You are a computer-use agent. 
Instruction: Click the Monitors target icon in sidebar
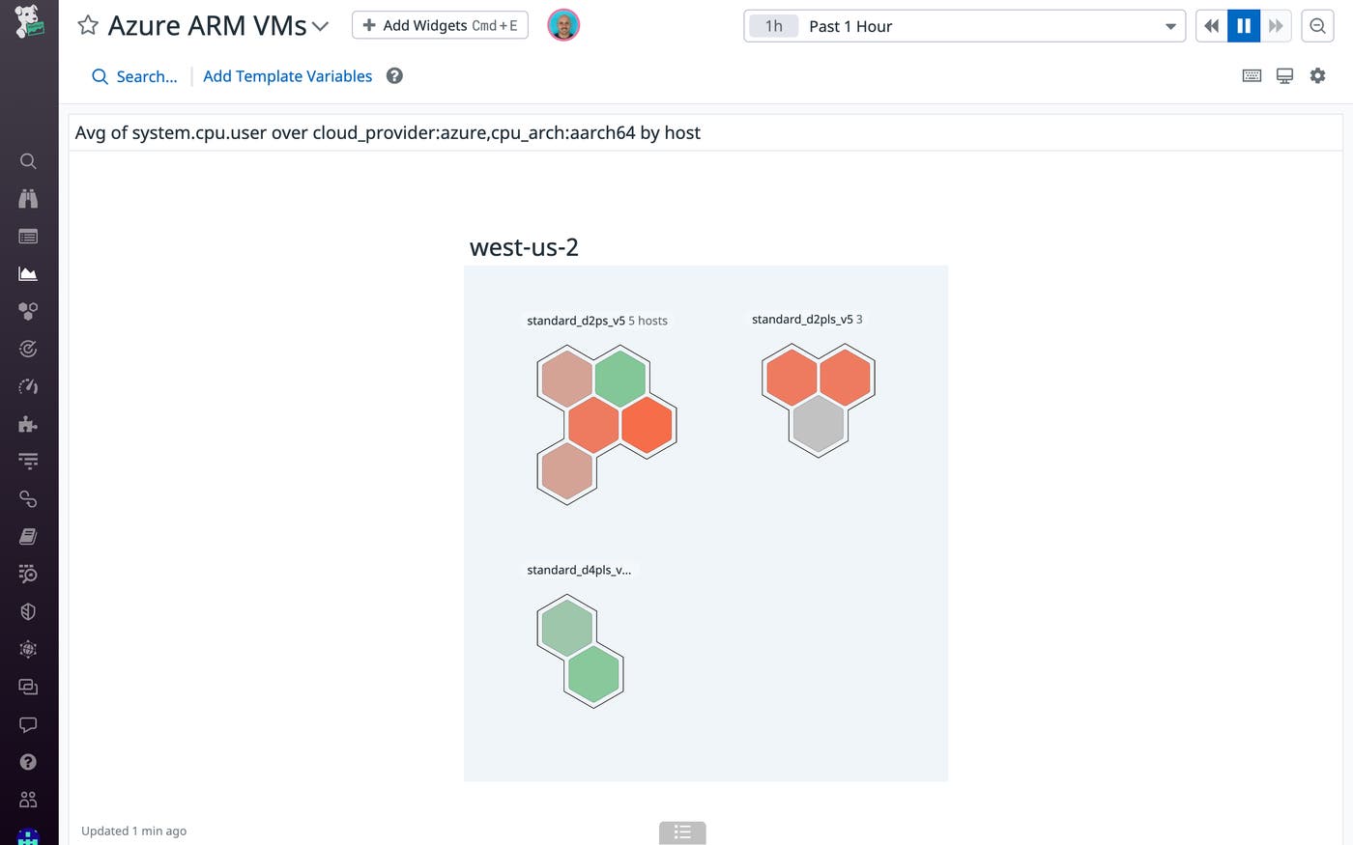[x=28, y=349]
